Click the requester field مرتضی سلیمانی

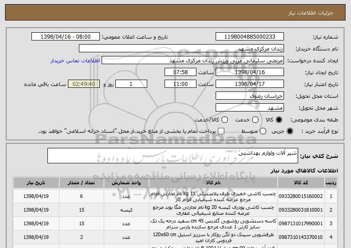[193, 61]
